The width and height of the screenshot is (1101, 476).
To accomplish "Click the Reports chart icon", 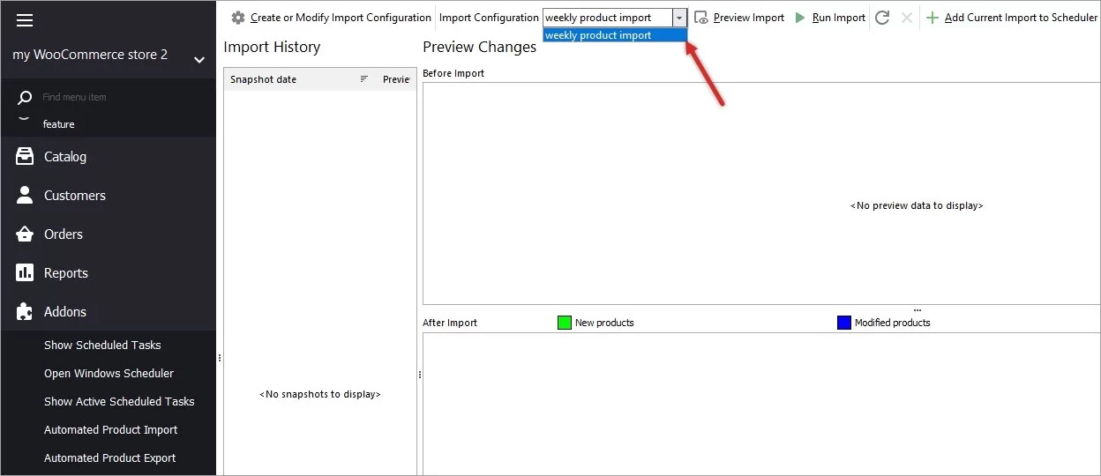I will point(25,273).
